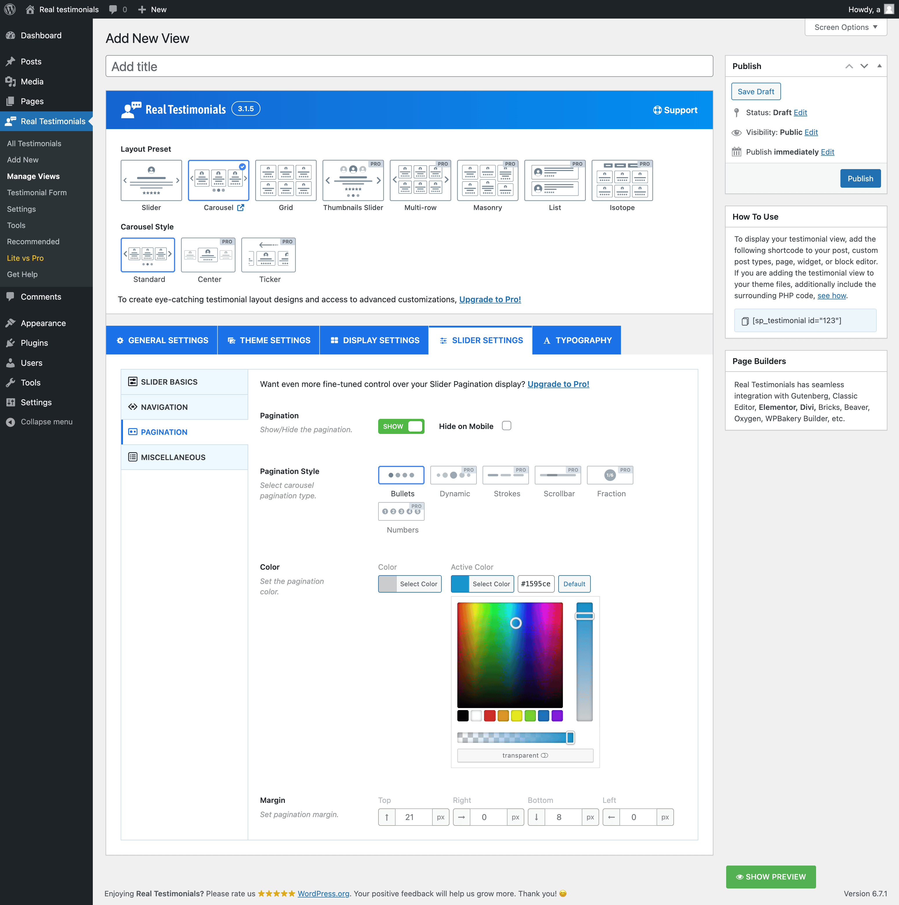Click the comments bubble in admin bar
This screenshot has height=905, width=899.
point(113,9)
